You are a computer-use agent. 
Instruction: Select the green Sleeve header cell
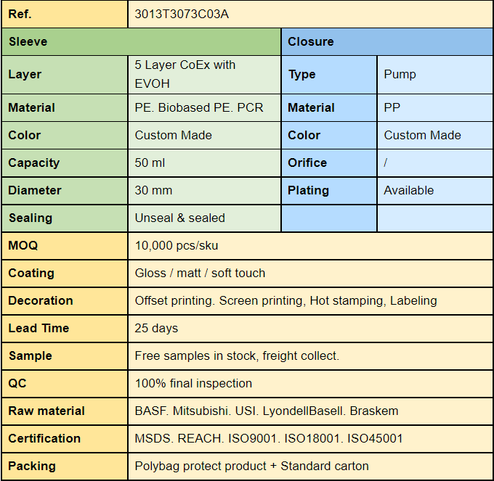(x=141, y=41)
